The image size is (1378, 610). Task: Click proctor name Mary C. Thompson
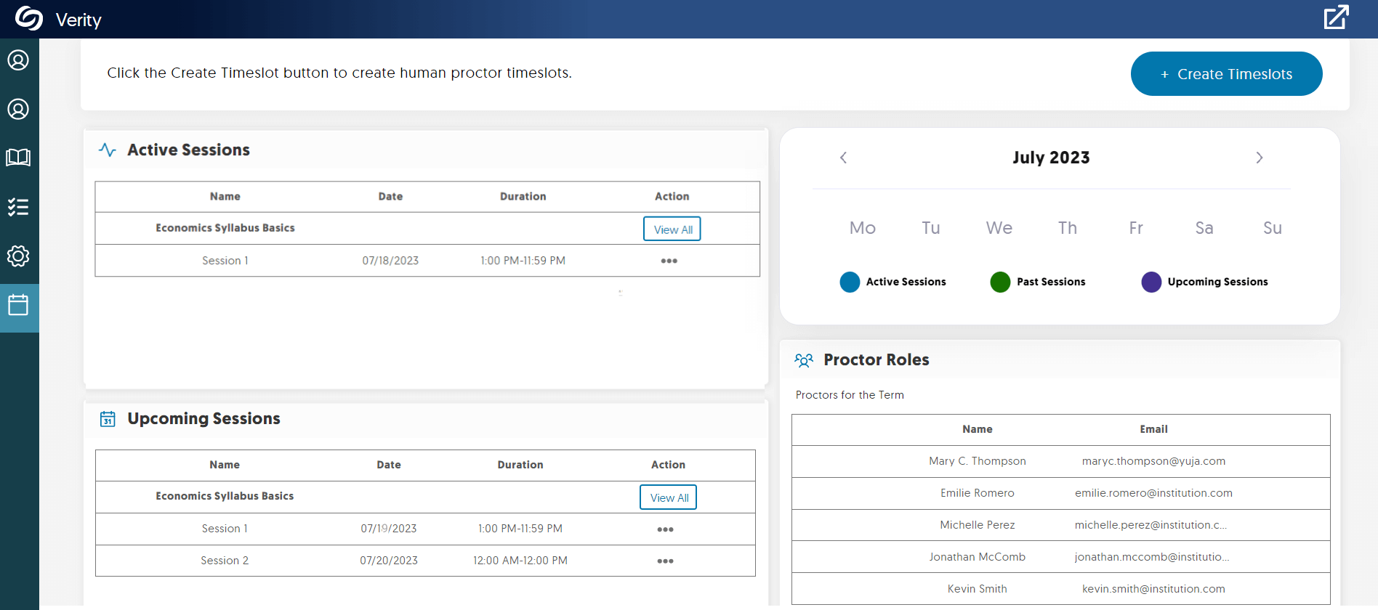[978, 461]
